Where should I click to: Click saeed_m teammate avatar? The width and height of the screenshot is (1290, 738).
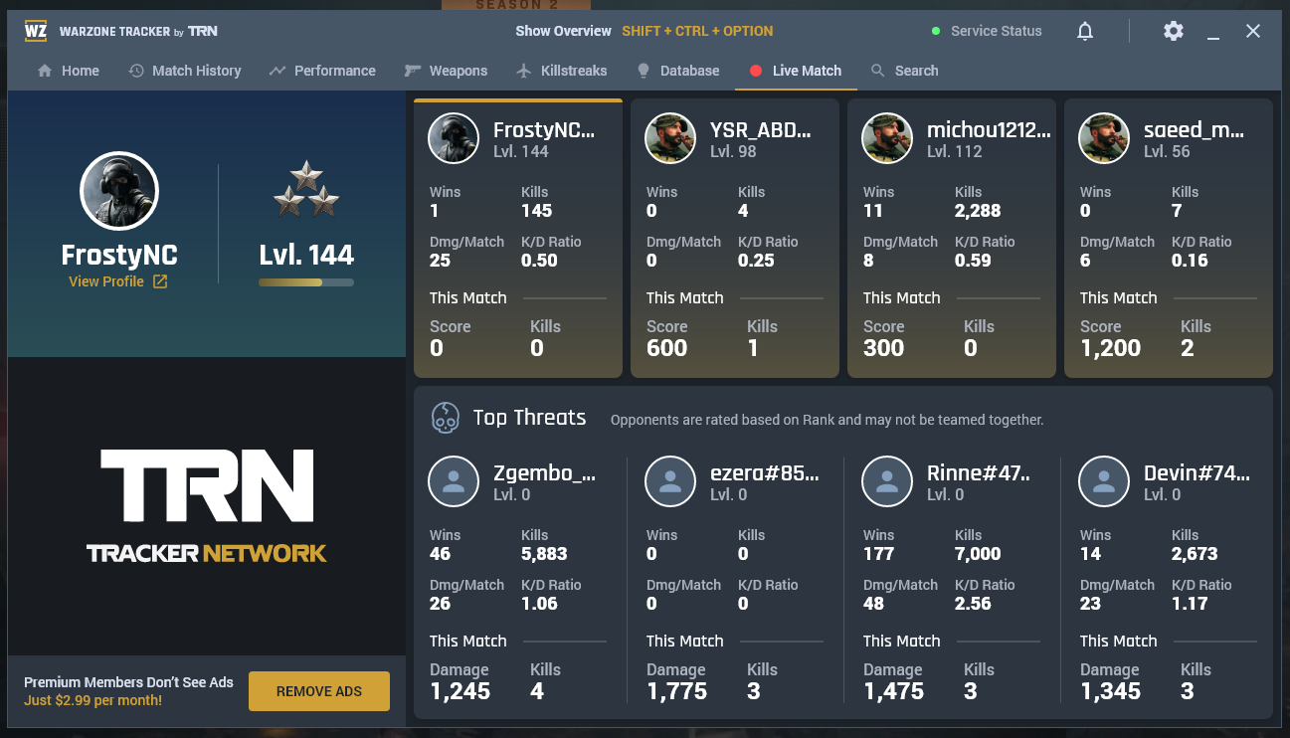1104,138
